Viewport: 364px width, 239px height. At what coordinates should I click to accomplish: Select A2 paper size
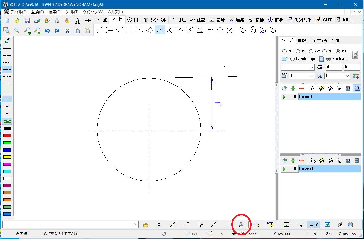315,51
